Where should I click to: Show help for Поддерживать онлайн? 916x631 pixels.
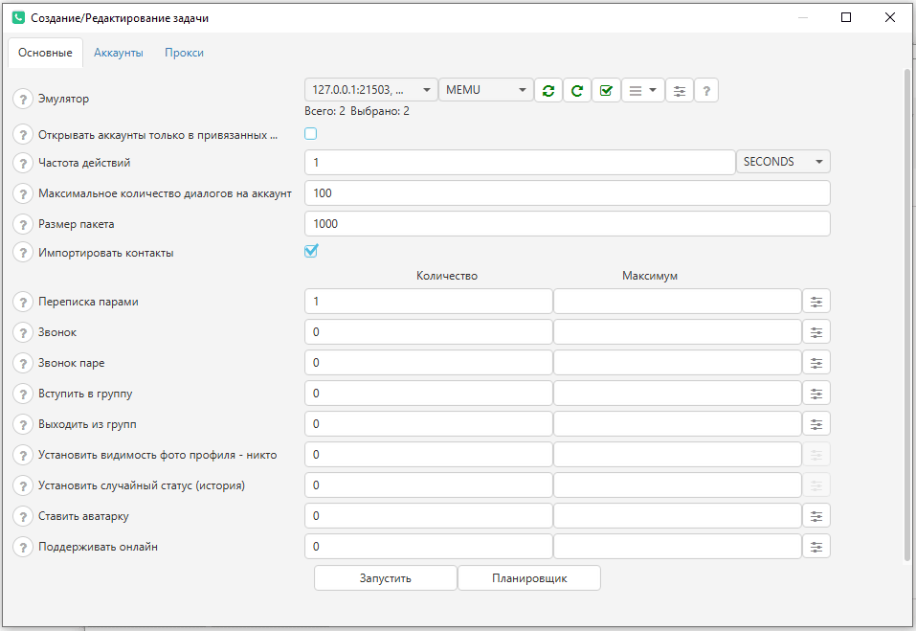(23, 548)
